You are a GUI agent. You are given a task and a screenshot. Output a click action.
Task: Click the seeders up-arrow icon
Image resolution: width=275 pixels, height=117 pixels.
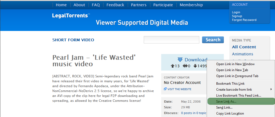(172, 66)
